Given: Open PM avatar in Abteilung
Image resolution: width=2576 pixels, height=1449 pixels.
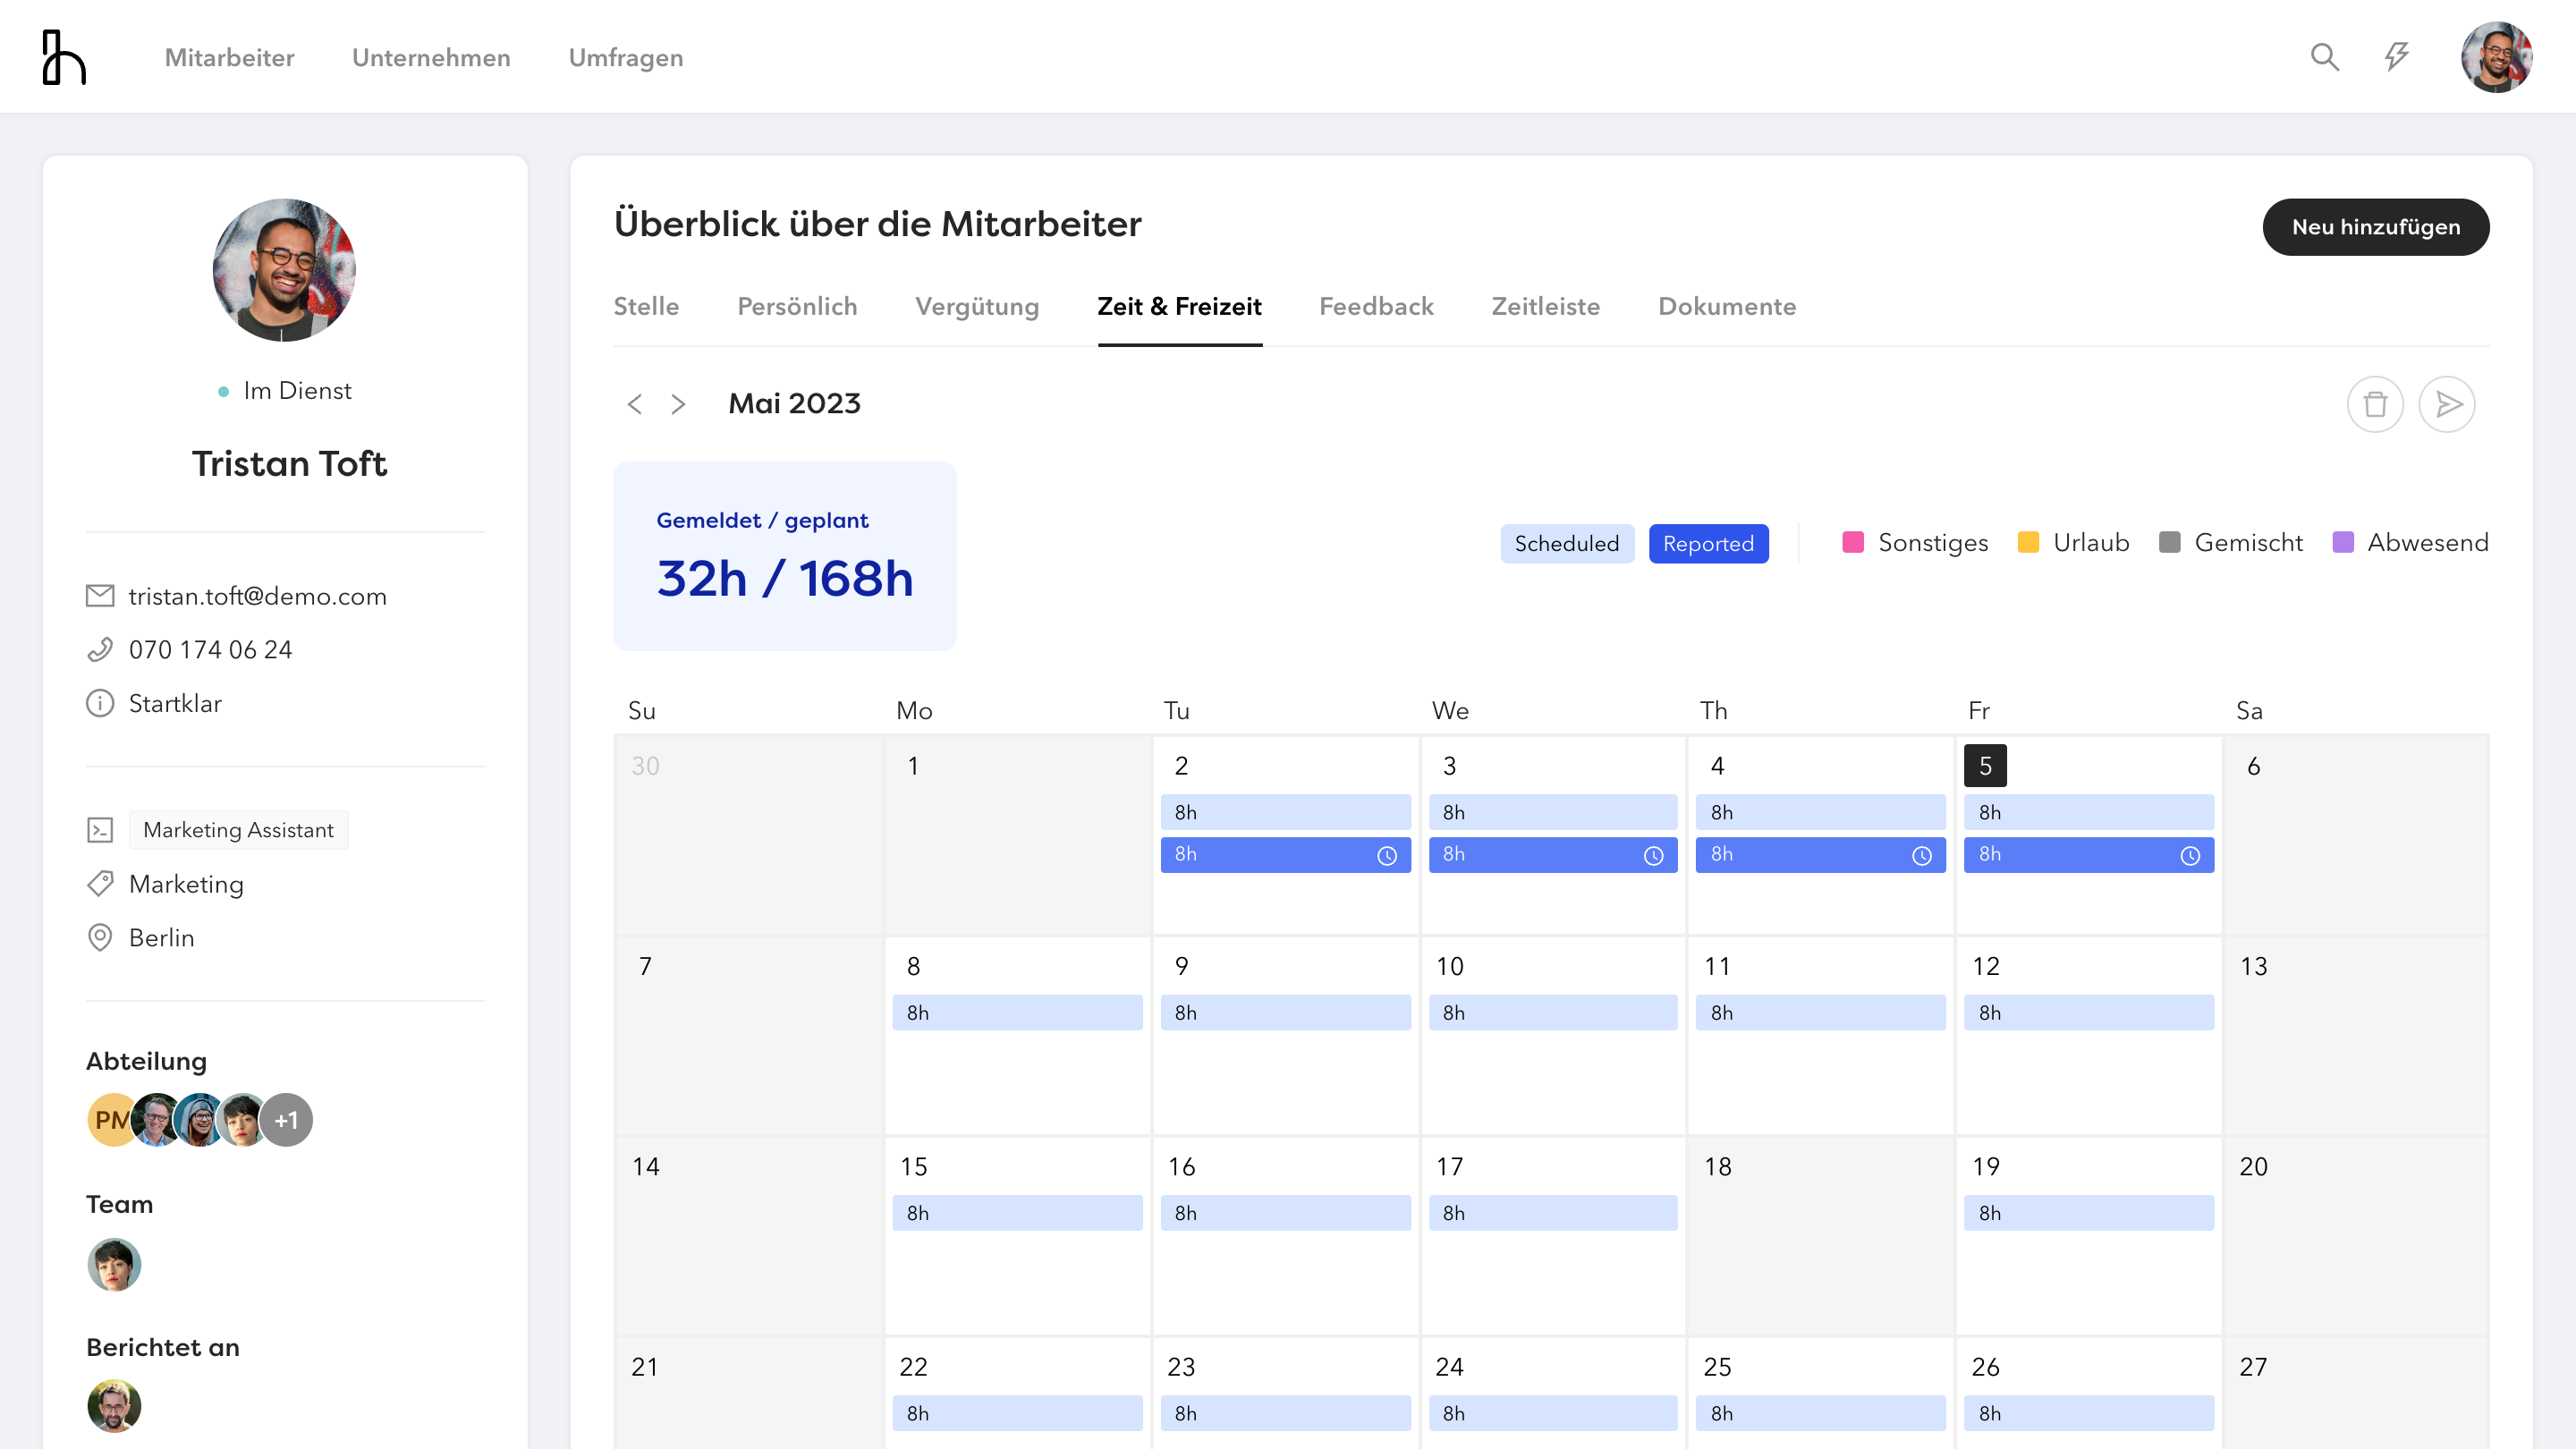Looking at the screenshot, I should pos(112,1120).
